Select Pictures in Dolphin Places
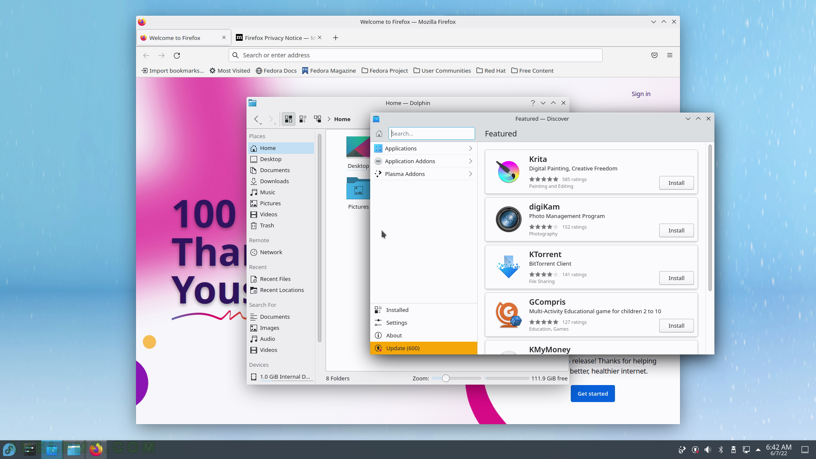 coord(281,203)
